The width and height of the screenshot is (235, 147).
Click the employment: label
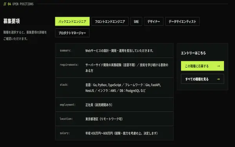click(68, 105)
